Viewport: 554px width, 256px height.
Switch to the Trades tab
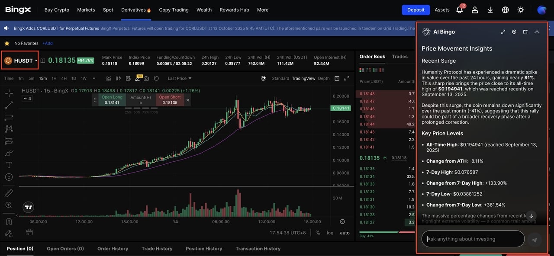click(x=399, y=57)
